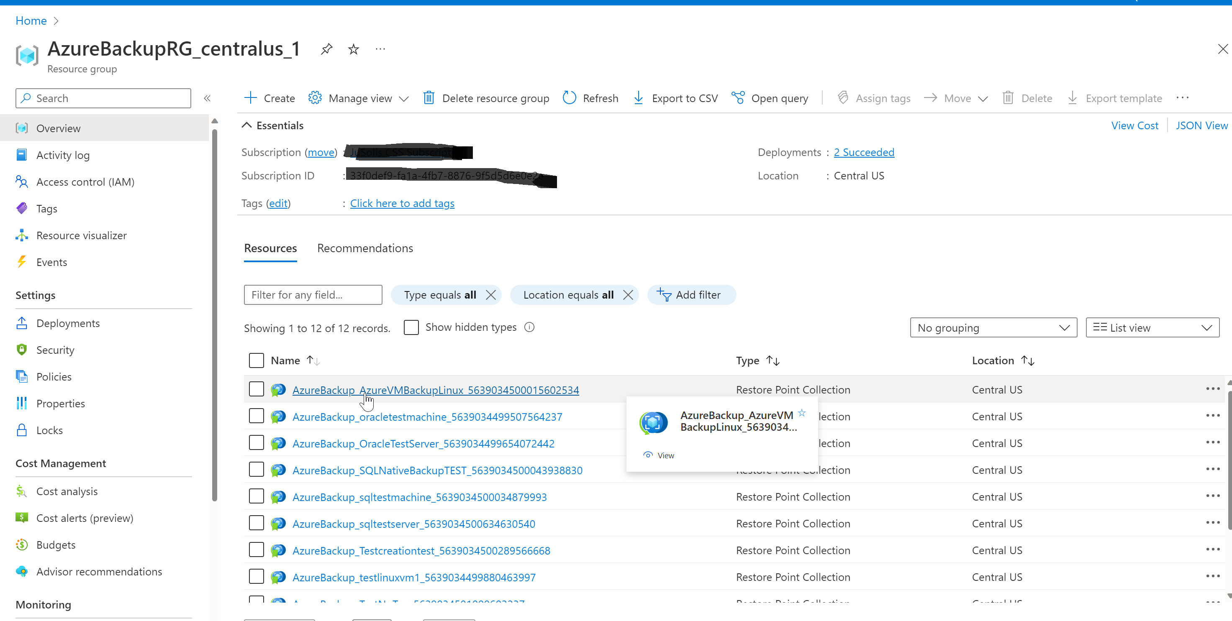The image size is (1232, 621).
Task: Toggle Show hidden types checkbox
Action: click(411, 327)
